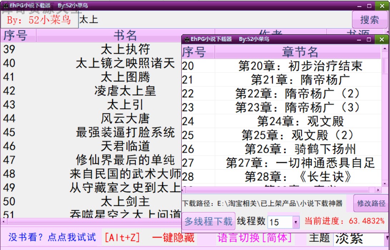Click the 搜索 search button
Viewport: 390px width, 250px height.
click(370, 20)
